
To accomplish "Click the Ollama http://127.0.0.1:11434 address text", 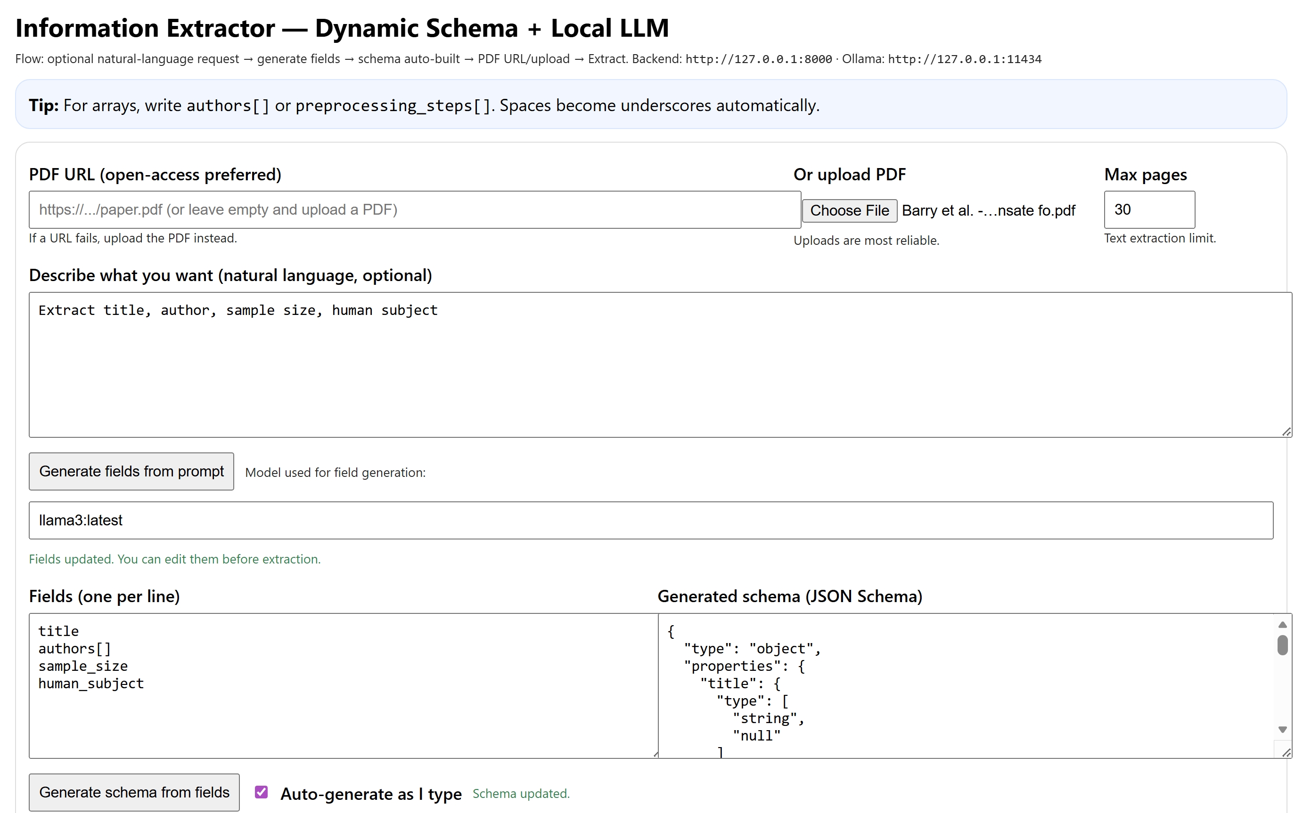I will 965,59.
